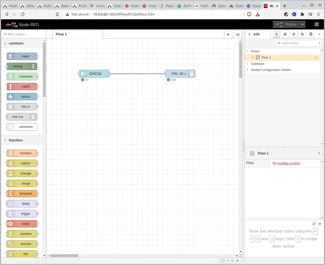Select the status node in palette
The height and width of the screenshot is (265, 325).
click(x=22, y=97)
